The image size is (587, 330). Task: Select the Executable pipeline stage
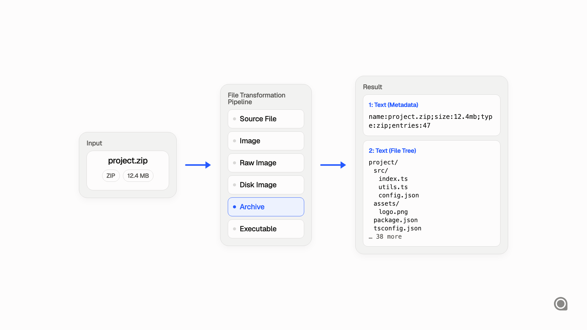[x=266, y=229]
